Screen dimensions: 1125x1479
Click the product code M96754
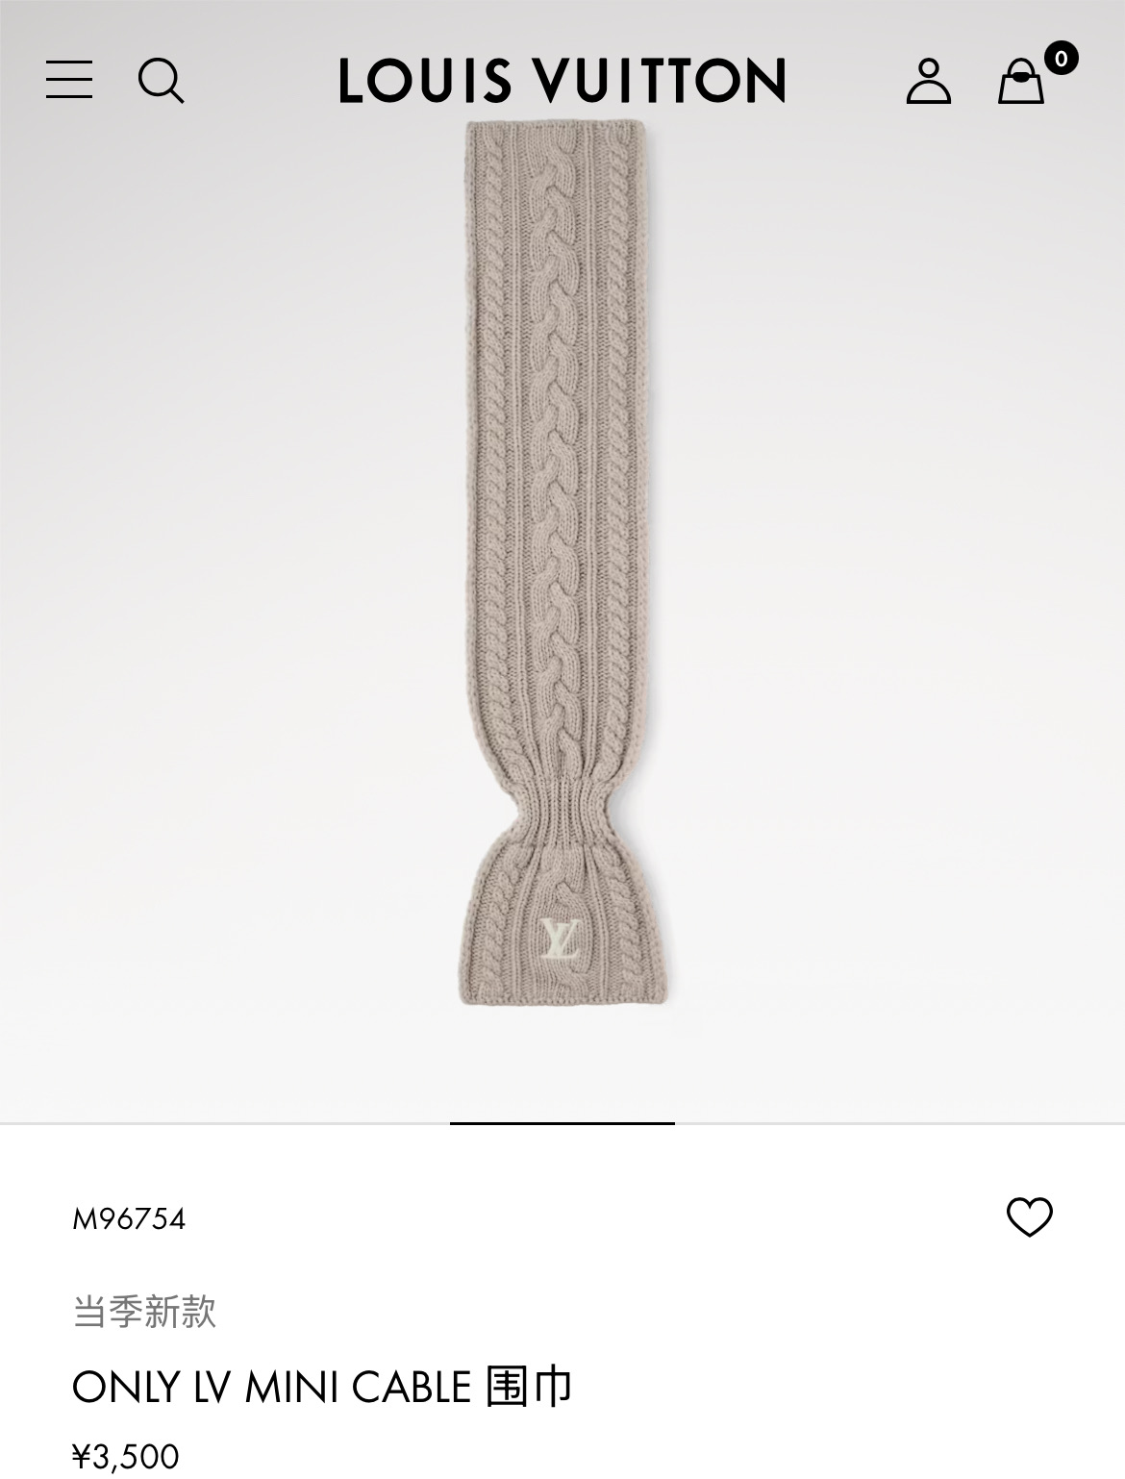pyautogui.click(x=129, y=1219)
